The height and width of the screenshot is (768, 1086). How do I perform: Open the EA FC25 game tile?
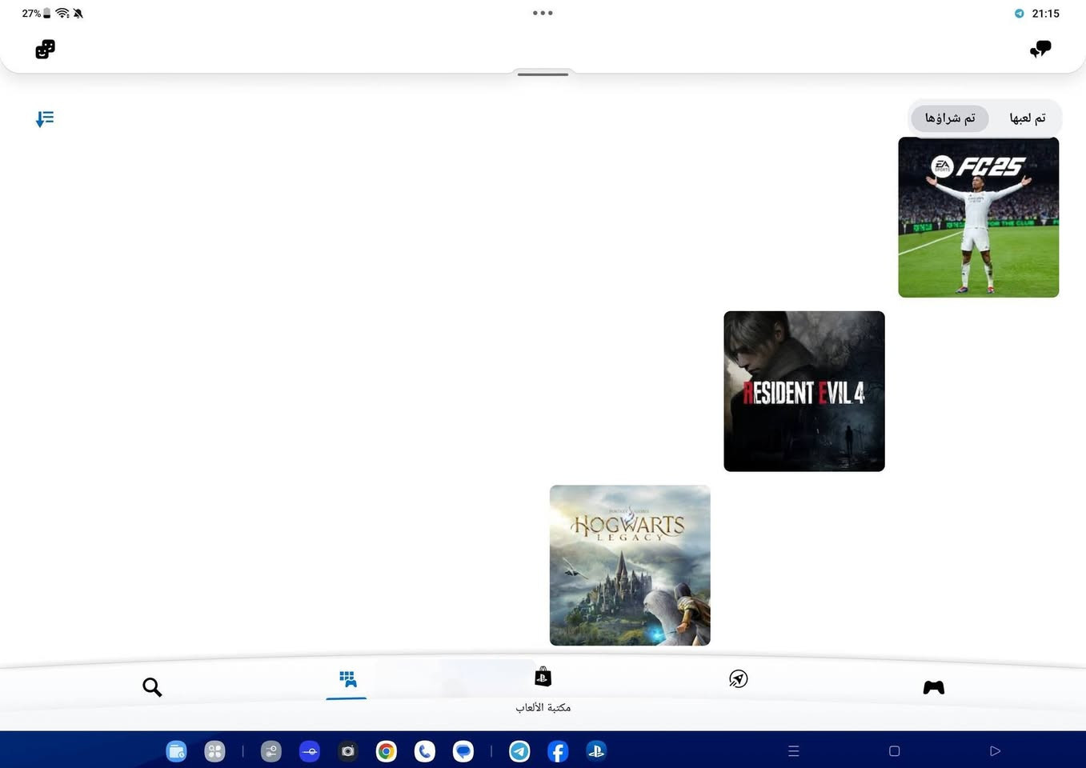pos(978,217)
